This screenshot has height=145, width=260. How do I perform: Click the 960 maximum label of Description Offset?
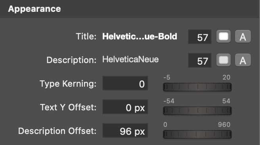[224, 125]
